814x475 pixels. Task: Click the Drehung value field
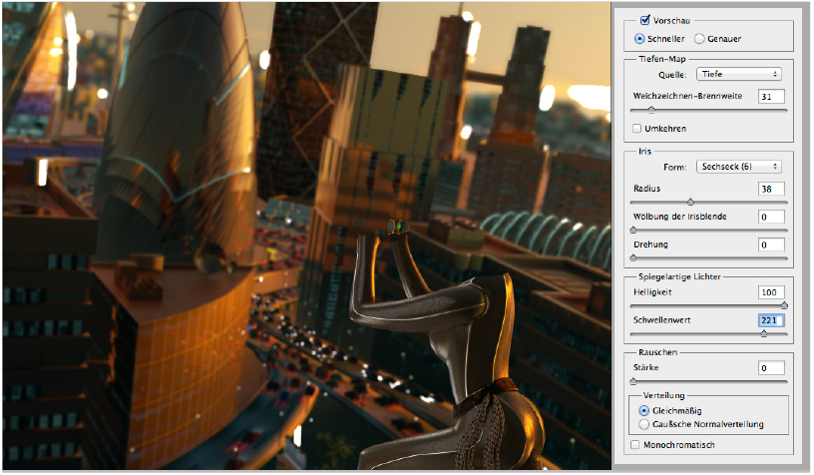[x=771, y=245]
